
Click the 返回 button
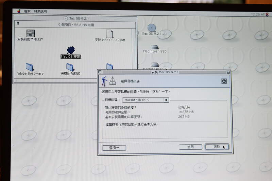click(190, 147)
